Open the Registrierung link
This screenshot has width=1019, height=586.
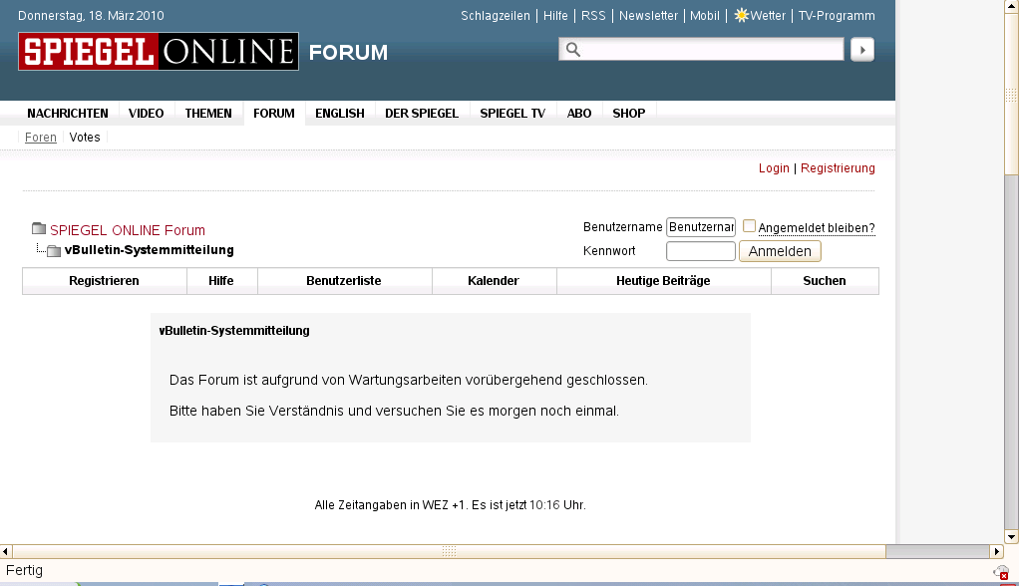point(838,168)
